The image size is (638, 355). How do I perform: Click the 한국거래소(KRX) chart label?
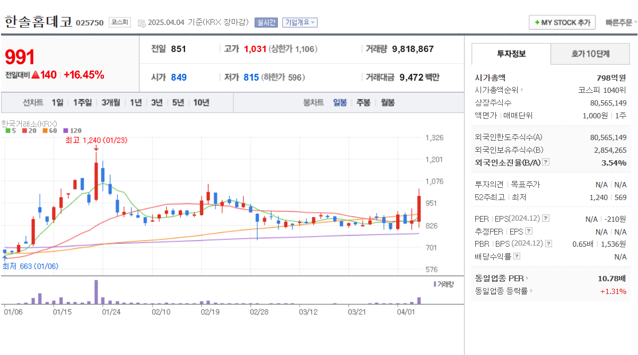coord(29,123)
